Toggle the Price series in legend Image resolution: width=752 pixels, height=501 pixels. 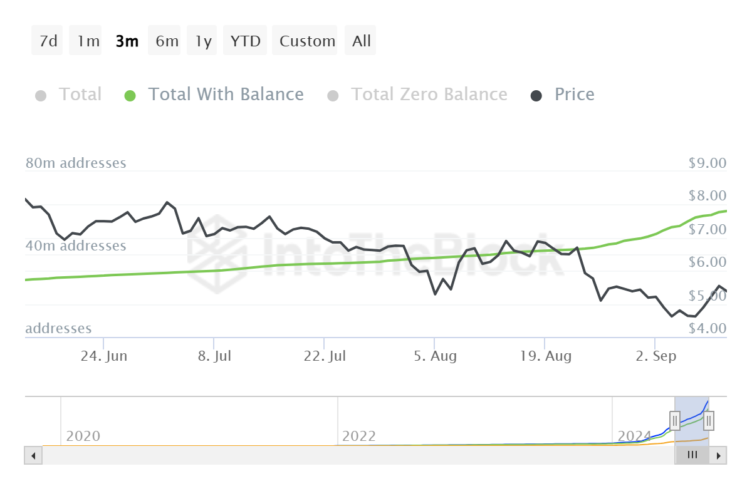[x=574, y=95]
